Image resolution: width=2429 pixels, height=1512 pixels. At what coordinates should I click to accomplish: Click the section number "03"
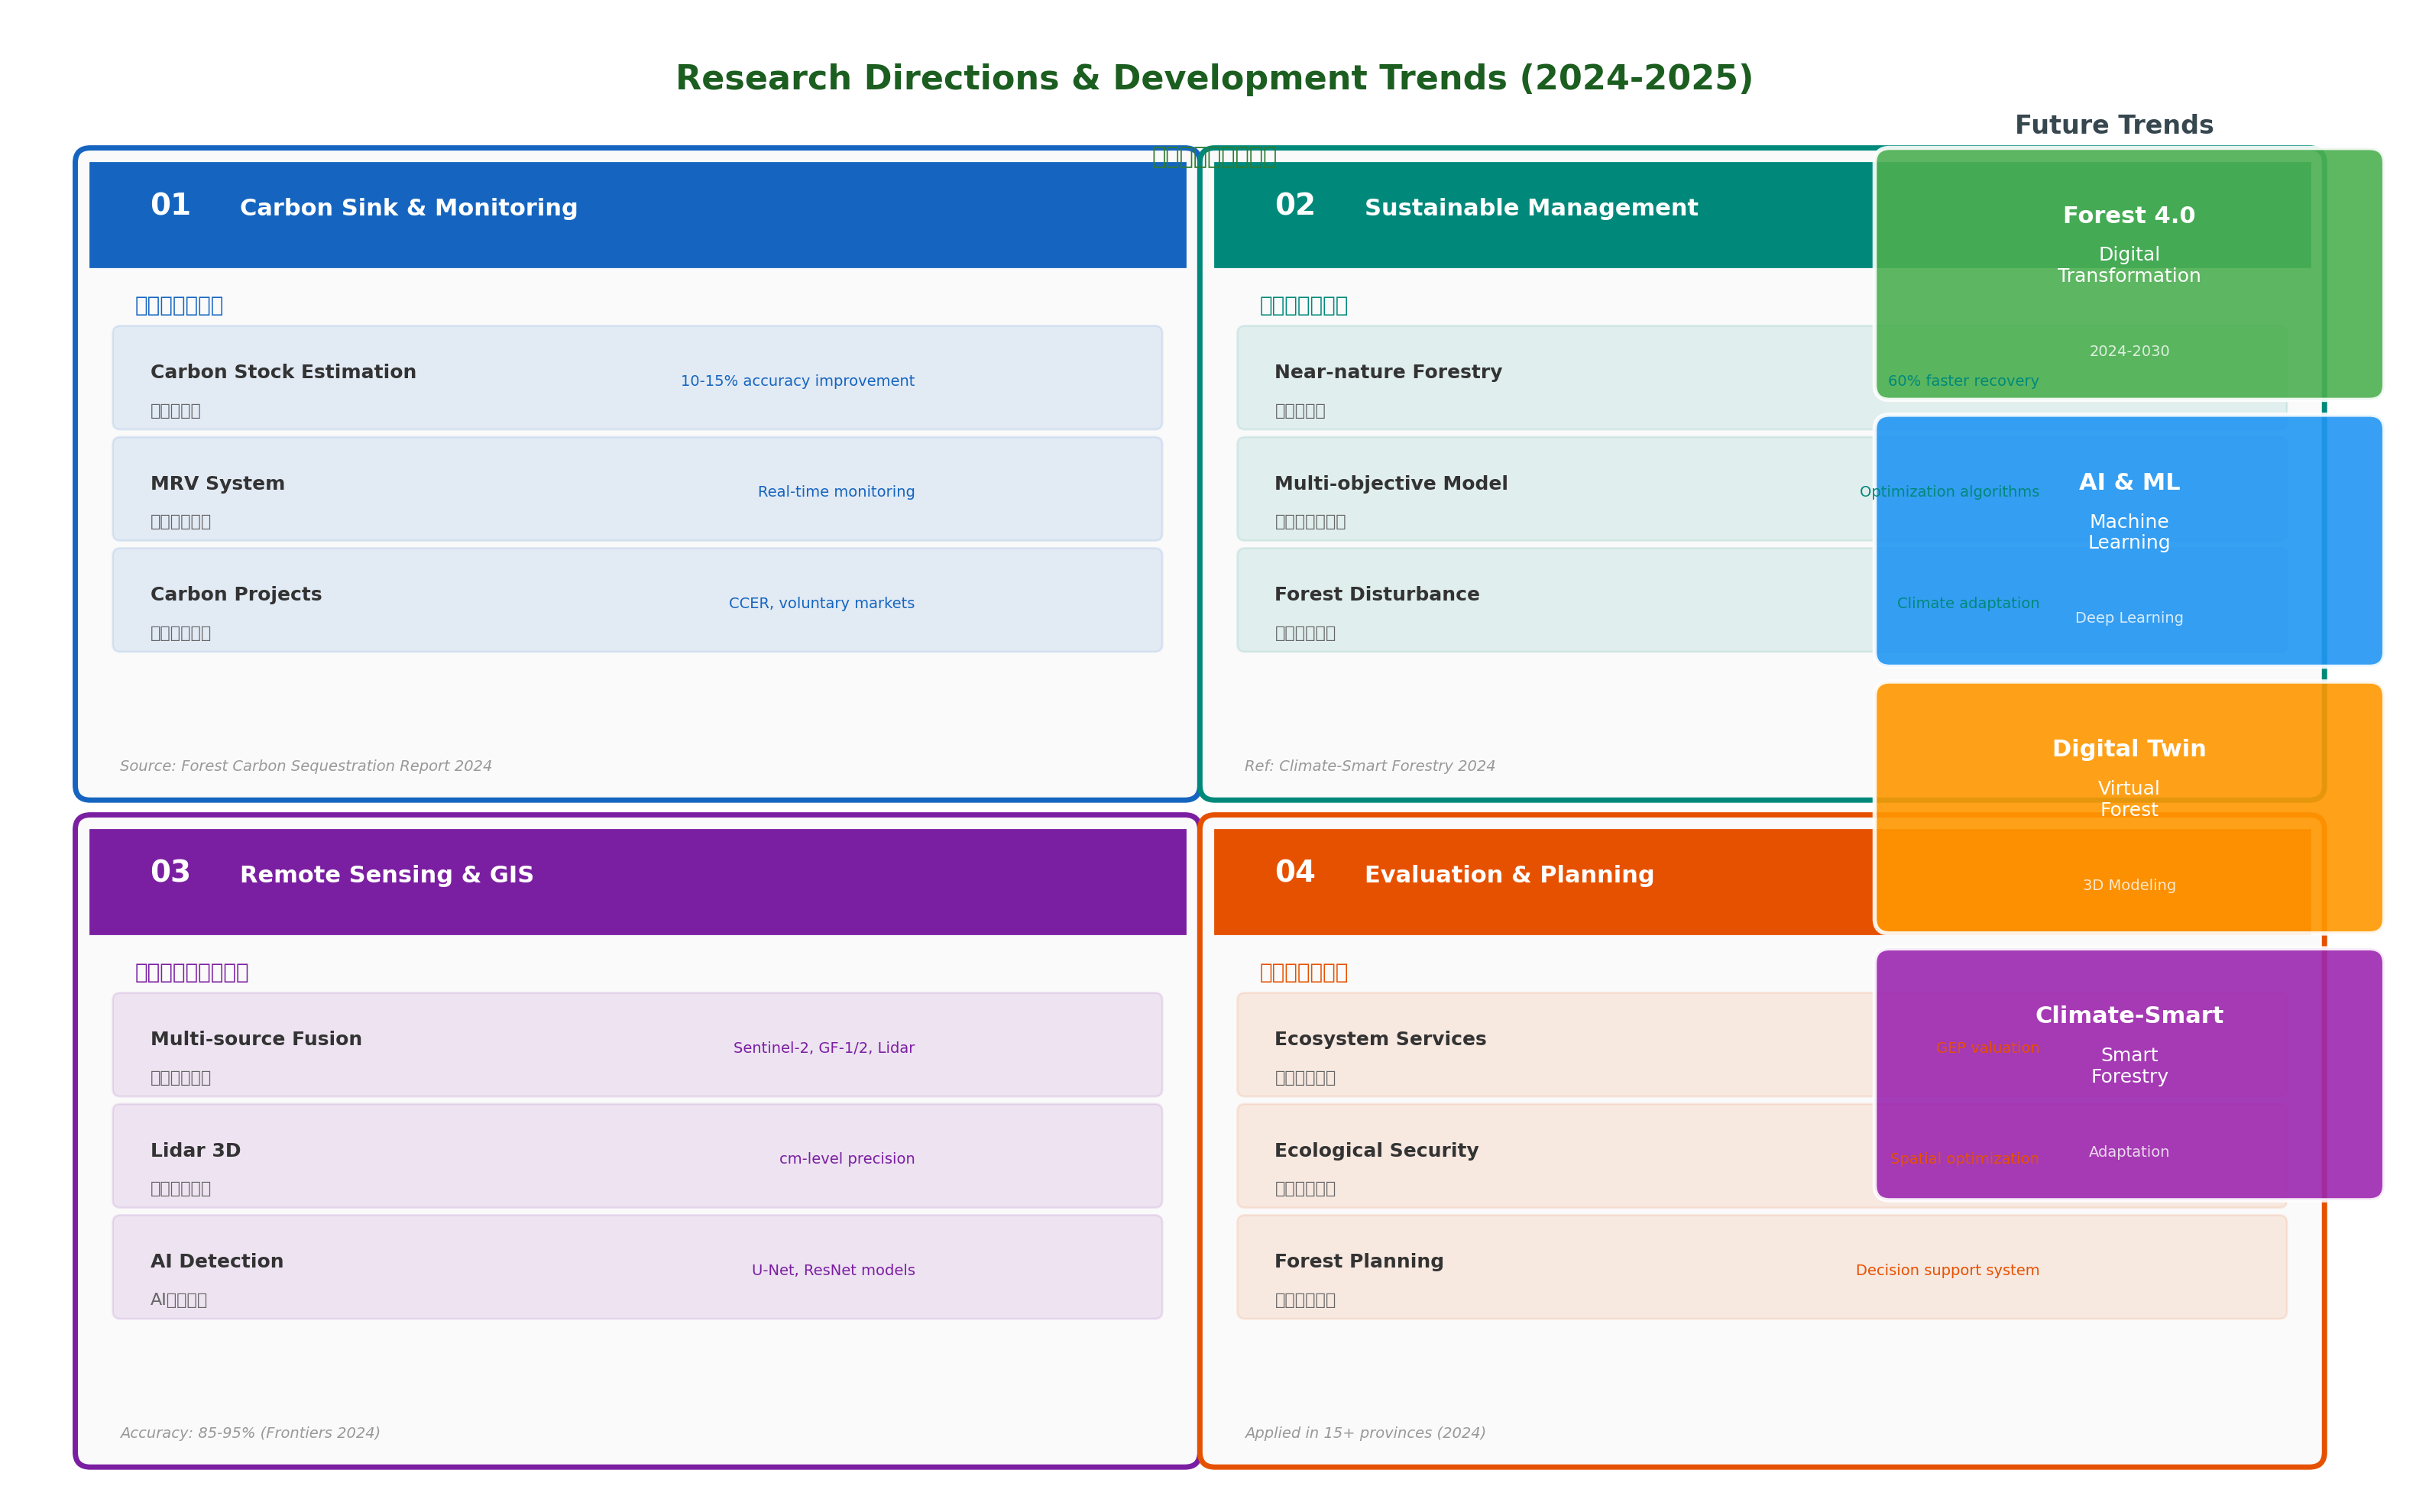170,872
